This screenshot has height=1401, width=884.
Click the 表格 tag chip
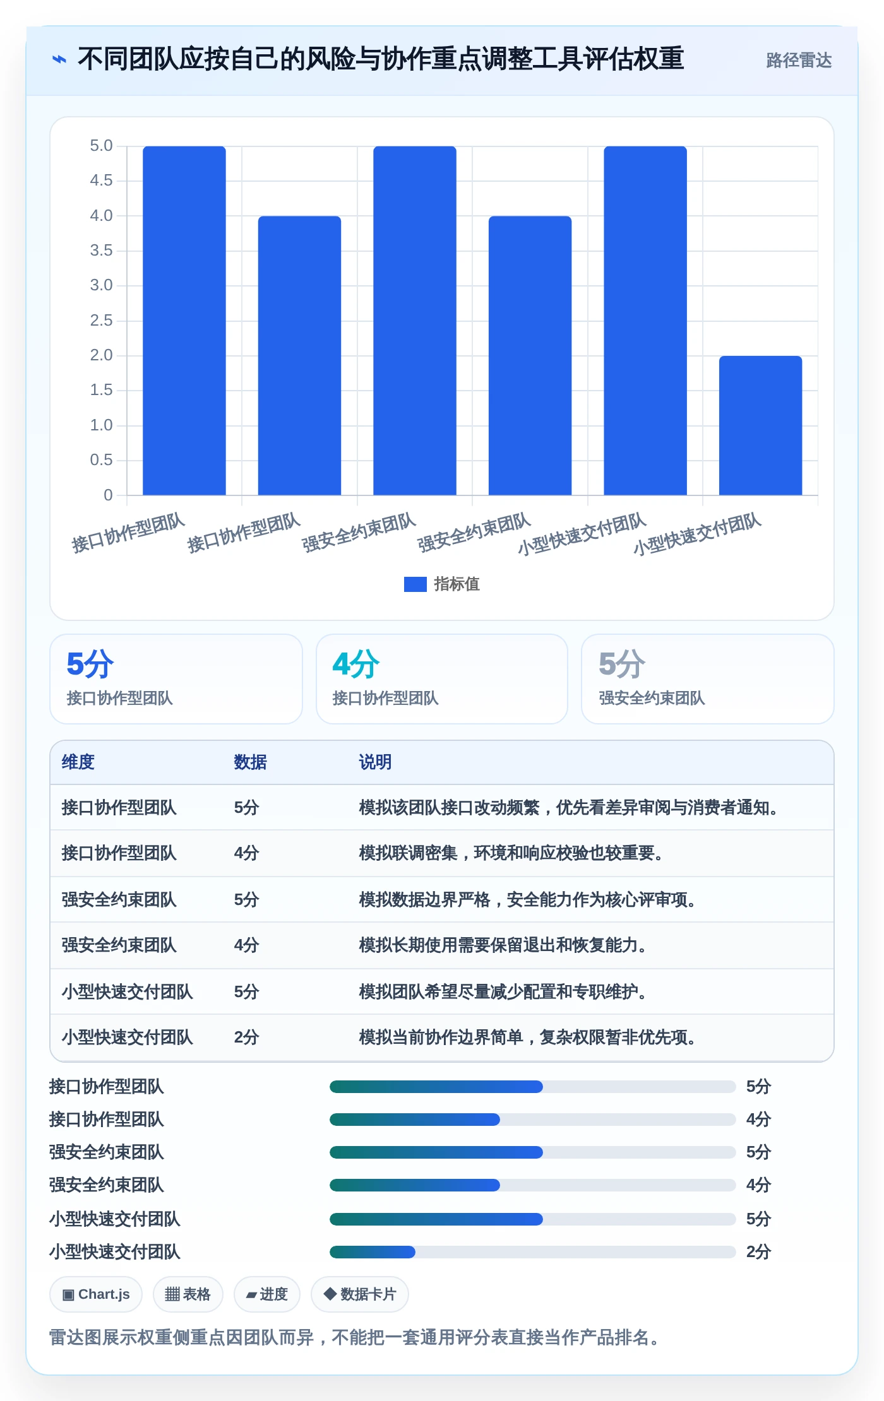(188, 1294)
